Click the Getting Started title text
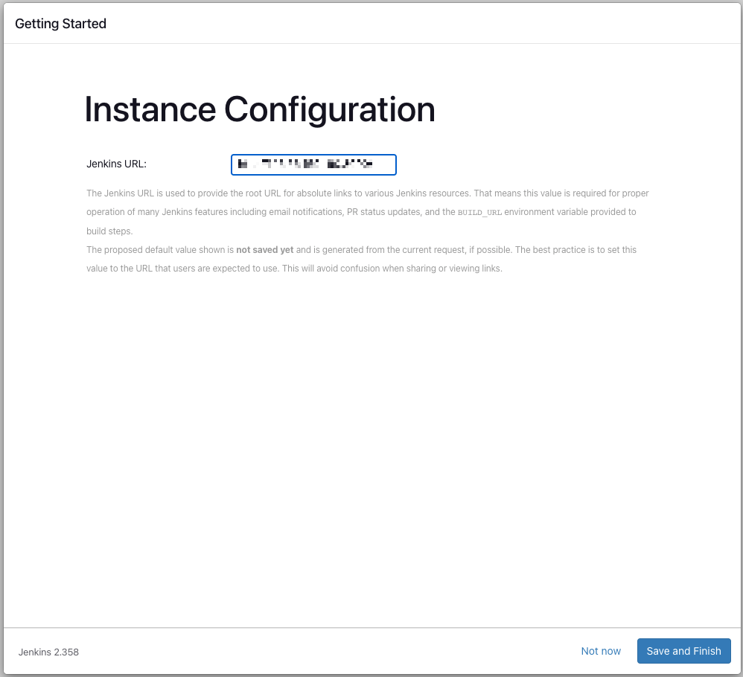 tap(60, 24)
